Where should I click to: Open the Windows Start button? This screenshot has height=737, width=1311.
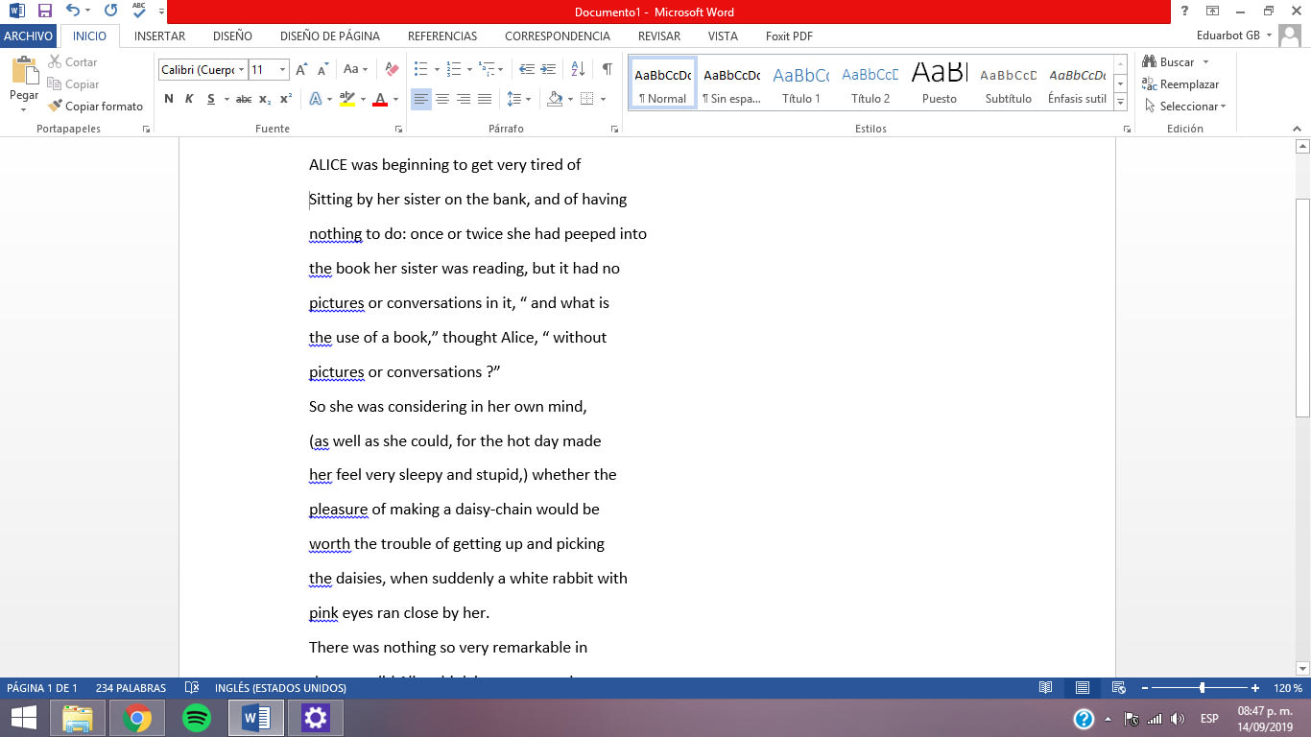[23, 718]
